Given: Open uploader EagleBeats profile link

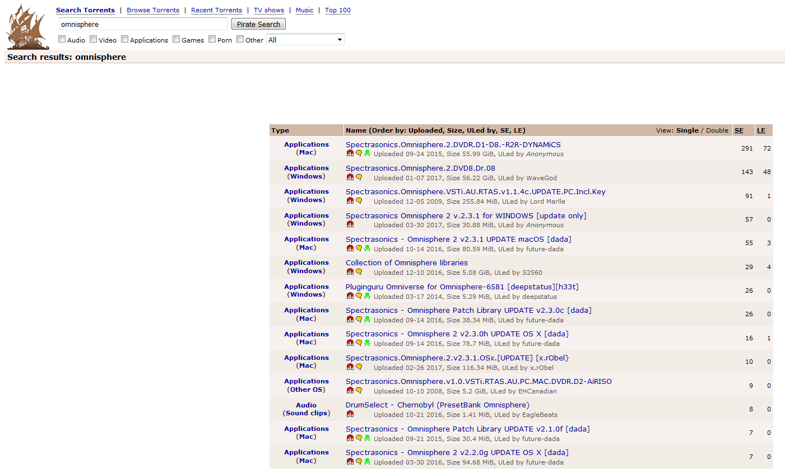Looking at the screenshot, I should point(540,415).
